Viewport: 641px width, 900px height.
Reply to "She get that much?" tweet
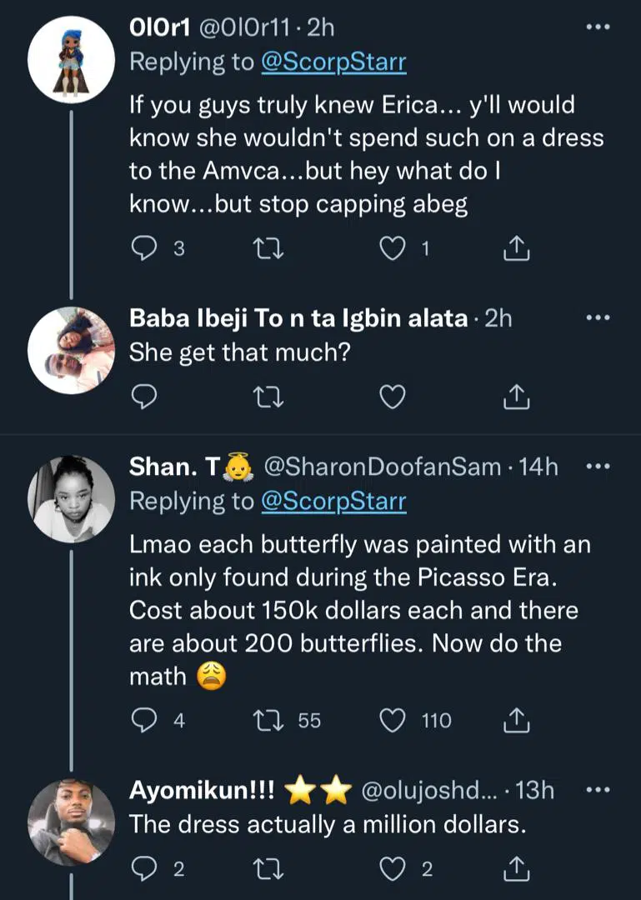tap(145, 398)
